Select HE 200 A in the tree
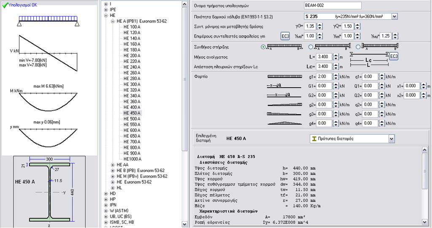Screen dimensions: 432x228 (132, 56)
